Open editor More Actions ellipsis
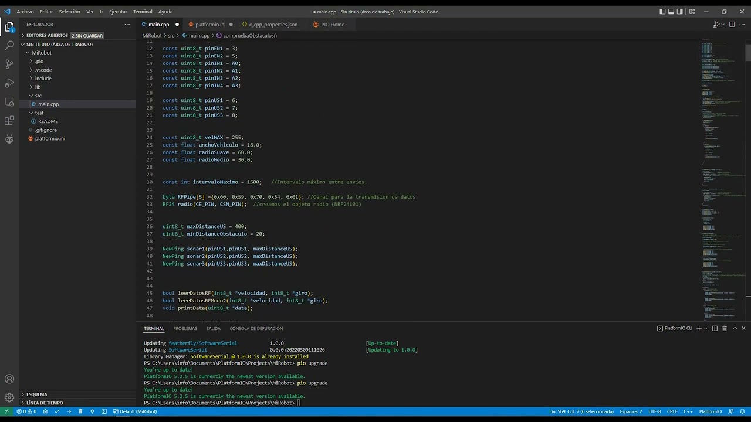 click(742, 25)
